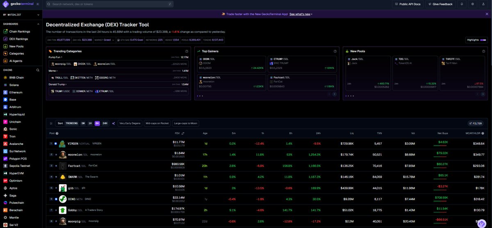Image resolution: width=492 pixels, height=228 pixels.
Task: Toggle Mid-caps on Rocket preset
Action: 157,123
